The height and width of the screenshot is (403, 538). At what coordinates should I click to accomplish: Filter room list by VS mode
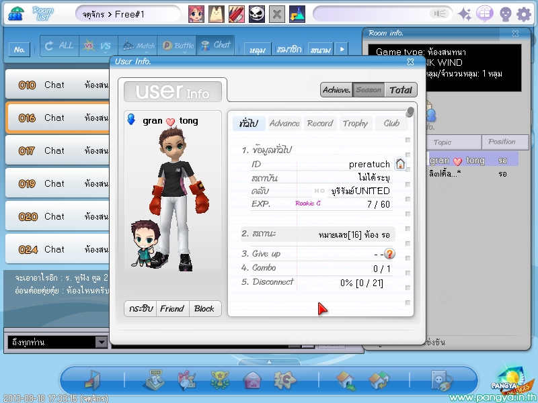[x=98, y=46]
